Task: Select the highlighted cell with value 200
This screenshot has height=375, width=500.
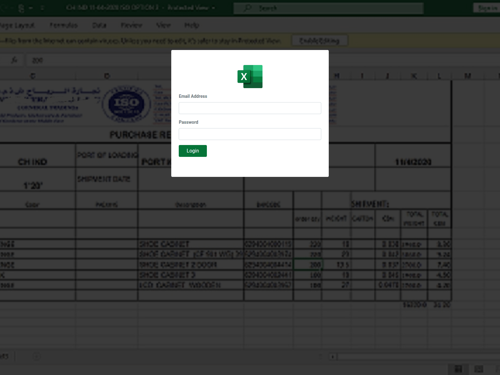Action: 308,265
